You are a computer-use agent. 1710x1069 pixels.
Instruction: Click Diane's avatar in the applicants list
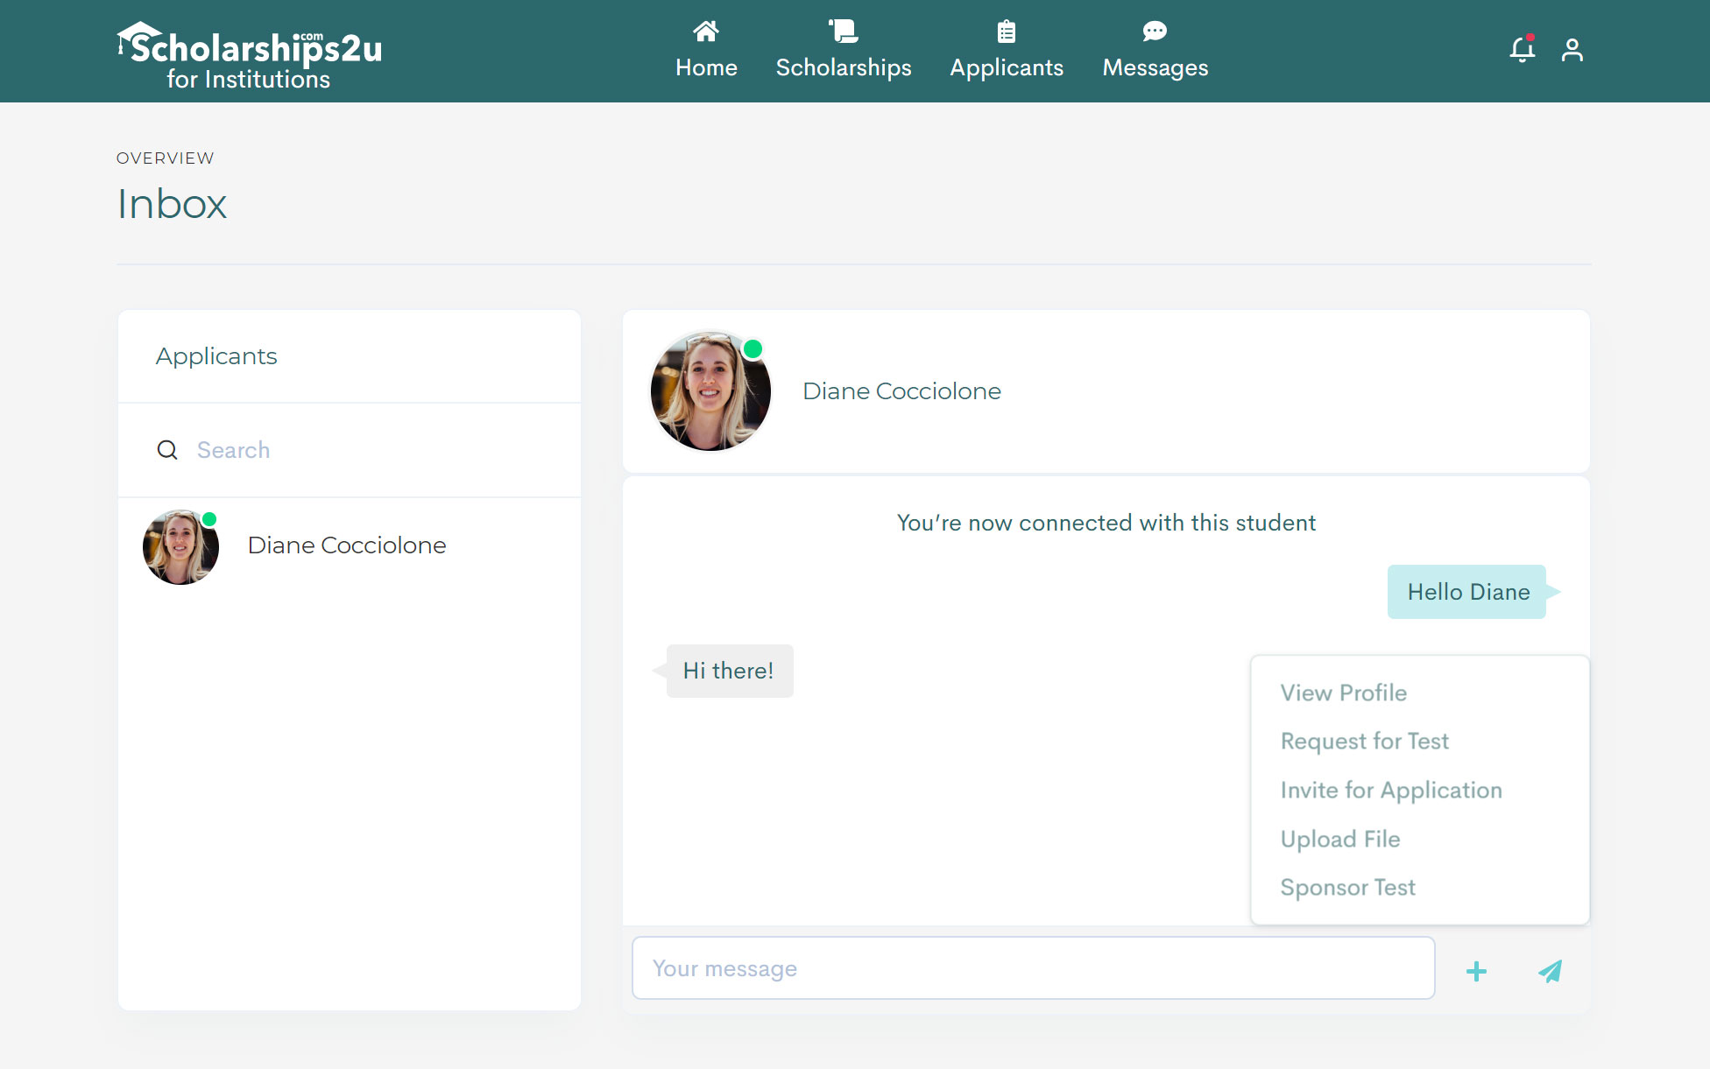[180, 547]
